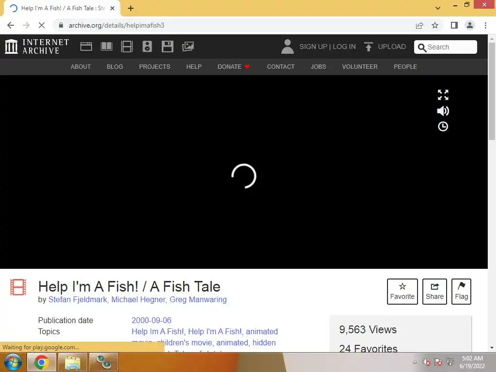Image resolution: width=496 pixels, height=372 pixels.
Task: Expand the tab search dropdown
Action: (x=438, y=8)
